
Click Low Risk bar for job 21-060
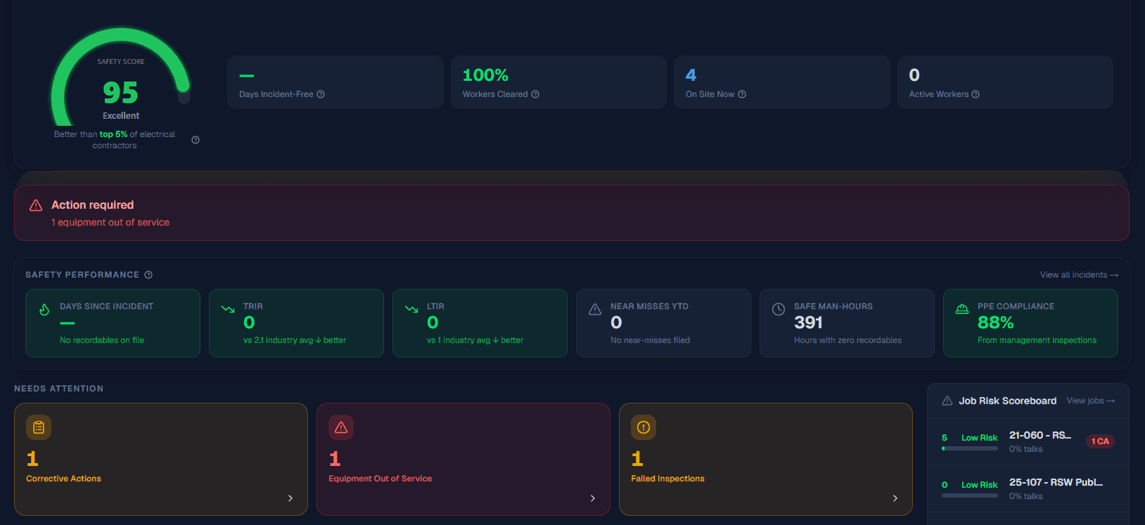970,448
